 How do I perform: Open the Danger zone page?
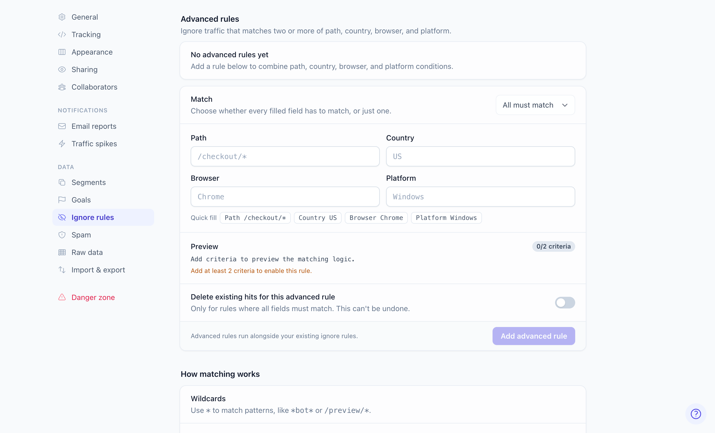point(103,297)
